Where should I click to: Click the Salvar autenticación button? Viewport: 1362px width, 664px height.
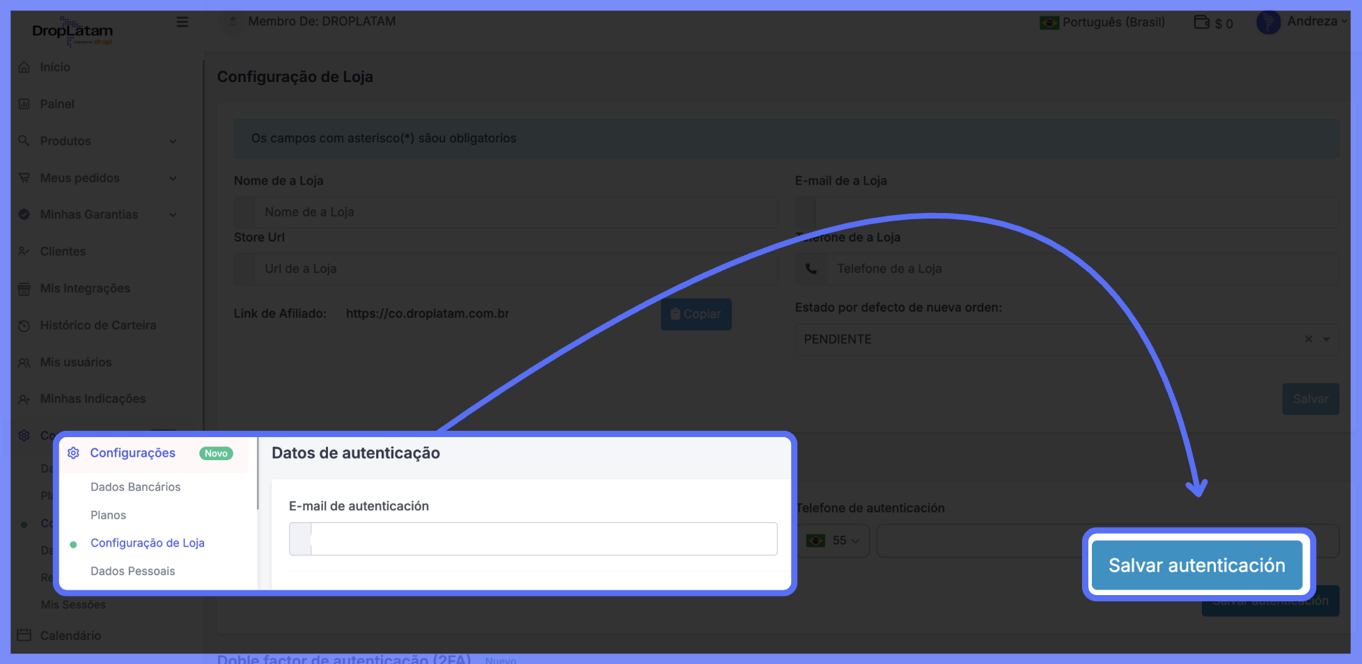(1196, 565)
